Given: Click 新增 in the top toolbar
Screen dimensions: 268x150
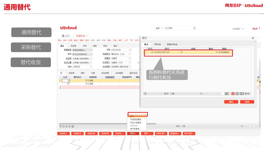Looking at the screenshot, I should [x=70, y=40].
